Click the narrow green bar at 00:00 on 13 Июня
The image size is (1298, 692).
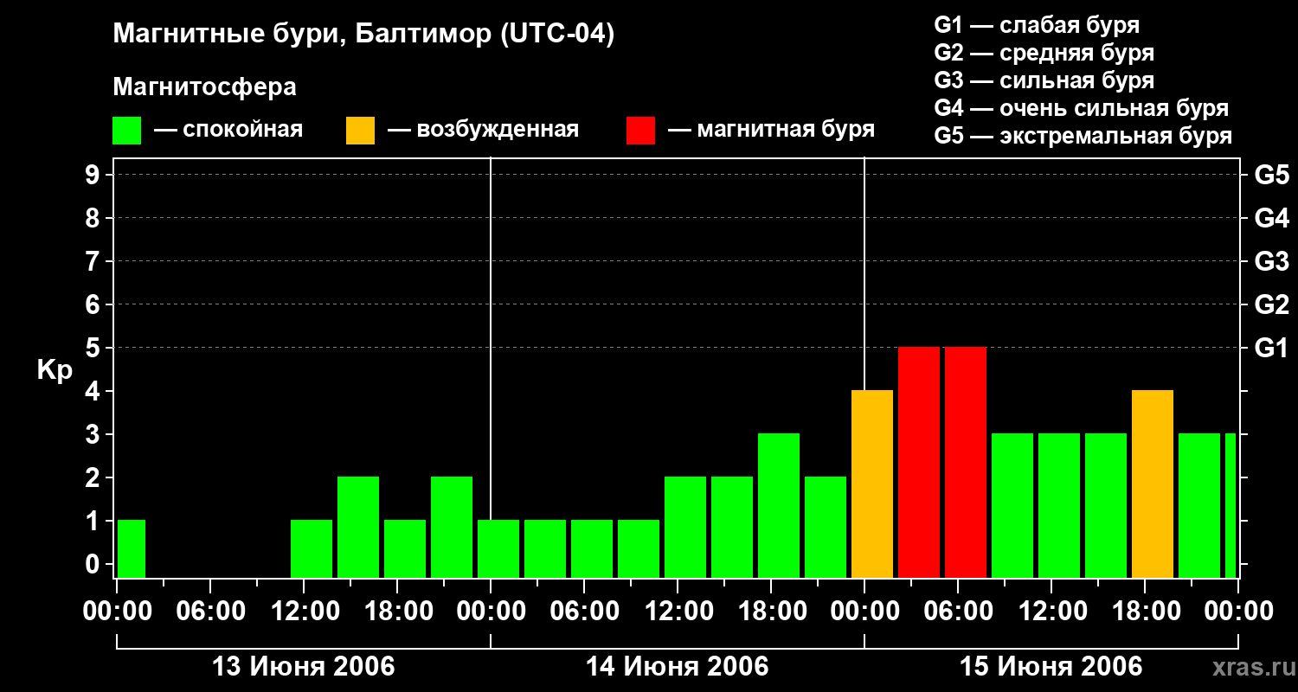[132, 548]
